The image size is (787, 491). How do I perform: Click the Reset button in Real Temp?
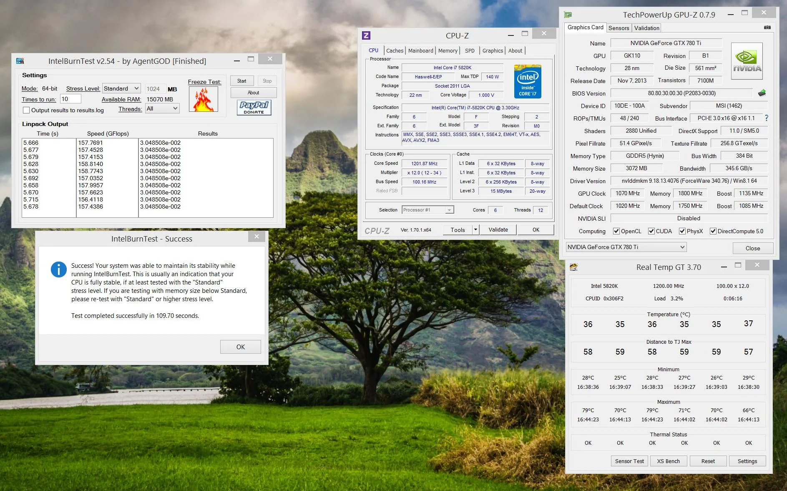pos(708,461)
